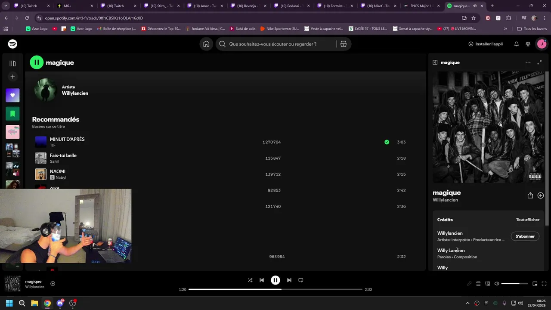Open the Sahil artist link
The height and width of the screenshot is (310, 551).
coord(54,161)
